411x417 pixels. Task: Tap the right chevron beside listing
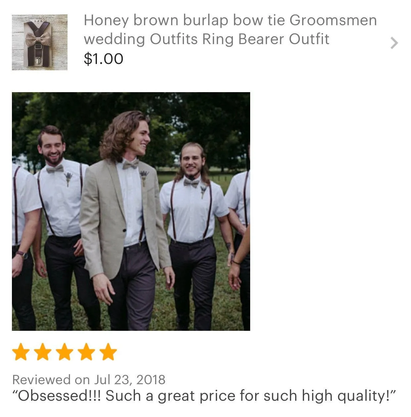[394, 43]
